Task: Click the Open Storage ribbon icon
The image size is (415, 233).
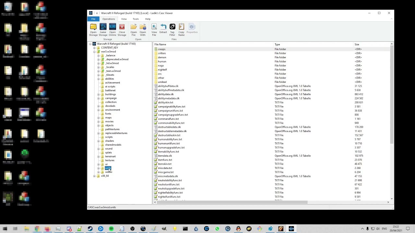Action: [93, 29]
